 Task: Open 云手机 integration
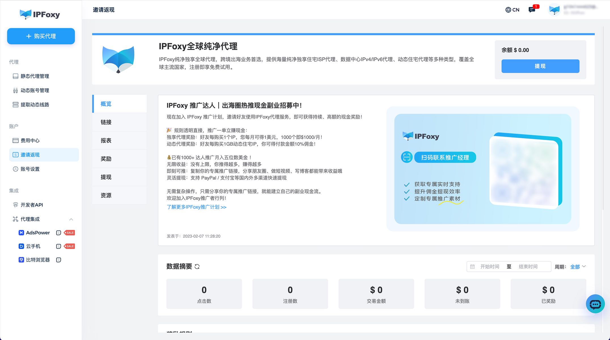coord(33,246)
